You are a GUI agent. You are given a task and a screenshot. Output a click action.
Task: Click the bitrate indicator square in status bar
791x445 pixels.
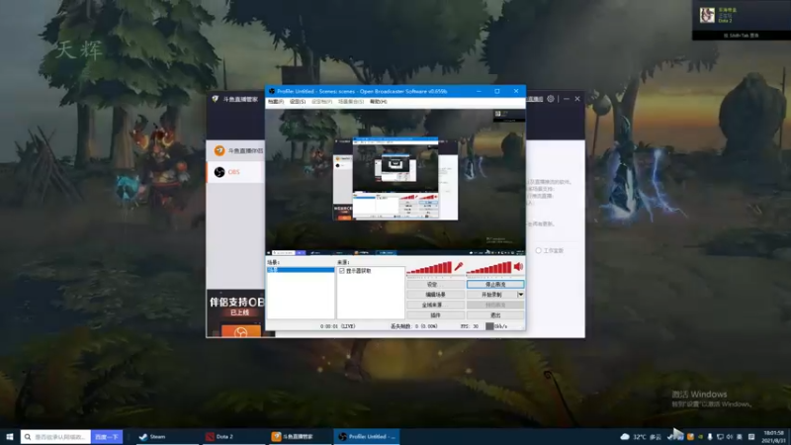pyautogui.click(x=489, y=326)
